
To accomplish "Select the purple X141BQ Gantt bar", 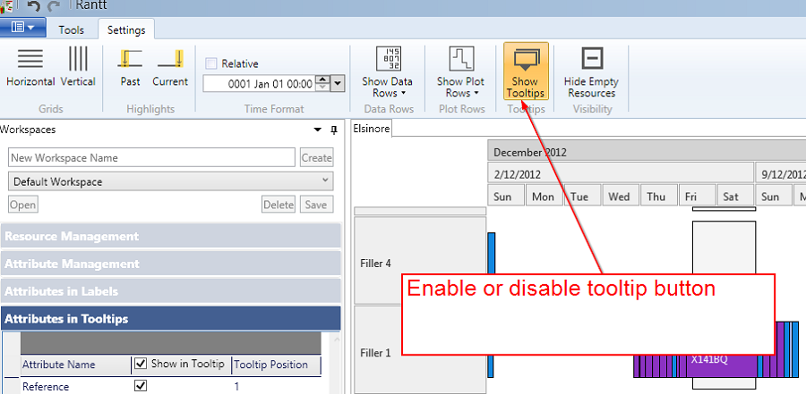I will pos(707,360).
